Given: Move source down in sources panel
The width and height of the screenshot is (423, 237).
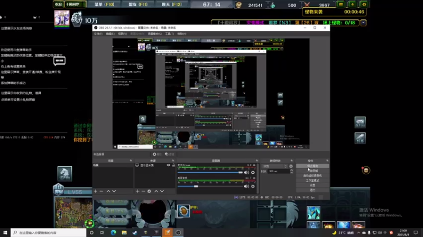Looking at the screenshot, I should (x=162, y=191).
